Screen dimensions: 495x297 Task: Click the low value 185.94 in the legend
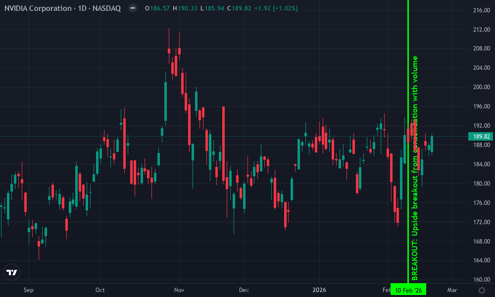click(x=215, y=8)
